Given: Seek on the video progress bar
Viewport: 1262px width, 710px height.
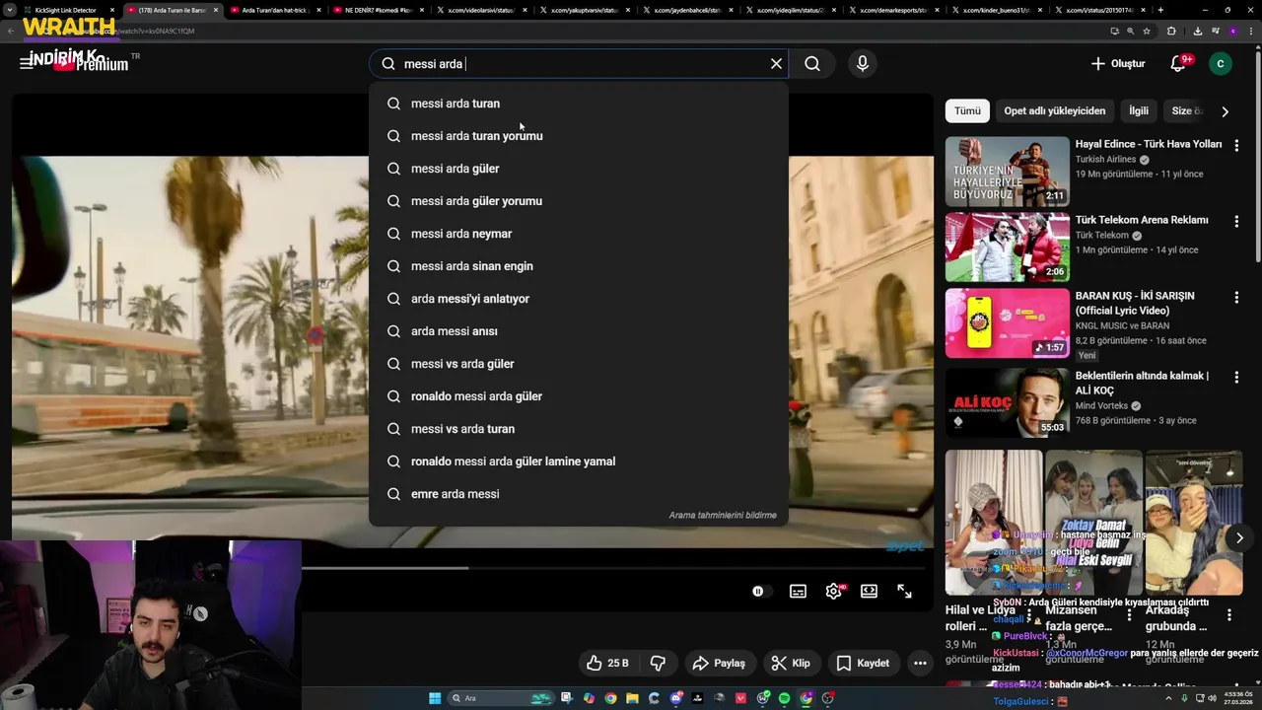Looking at the screenshot, I should click(615, 568).
